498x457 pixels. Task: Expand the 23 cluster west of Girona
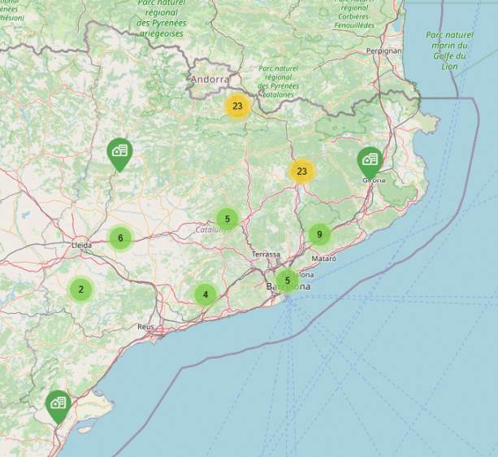point(302,171)
